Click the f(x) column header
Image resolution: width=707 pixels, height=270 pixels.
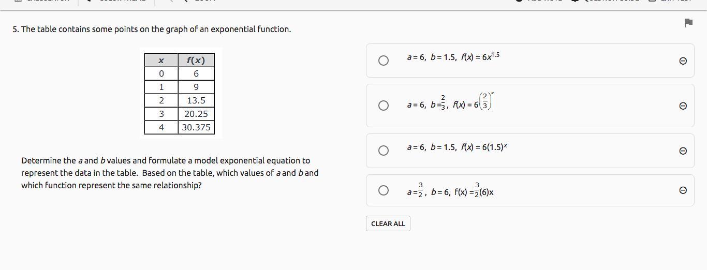(196, 60)
